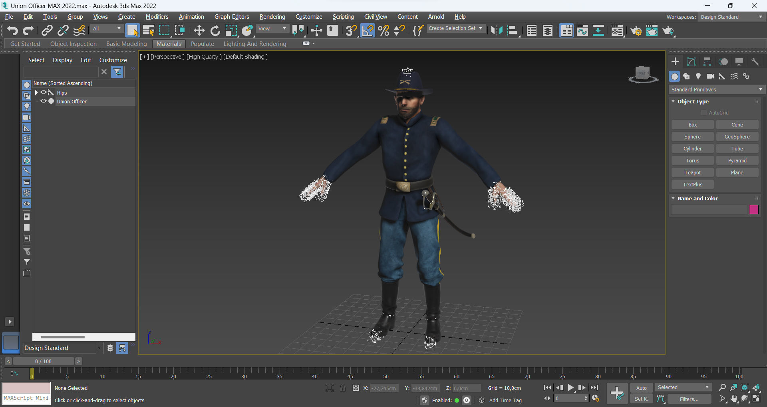Open the Modifiers menu

tap(157, 17)
